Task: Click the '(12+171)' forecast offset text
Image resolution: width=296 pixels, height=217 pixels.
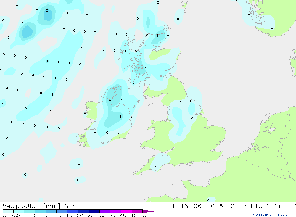Action: [x=281, y=206]
